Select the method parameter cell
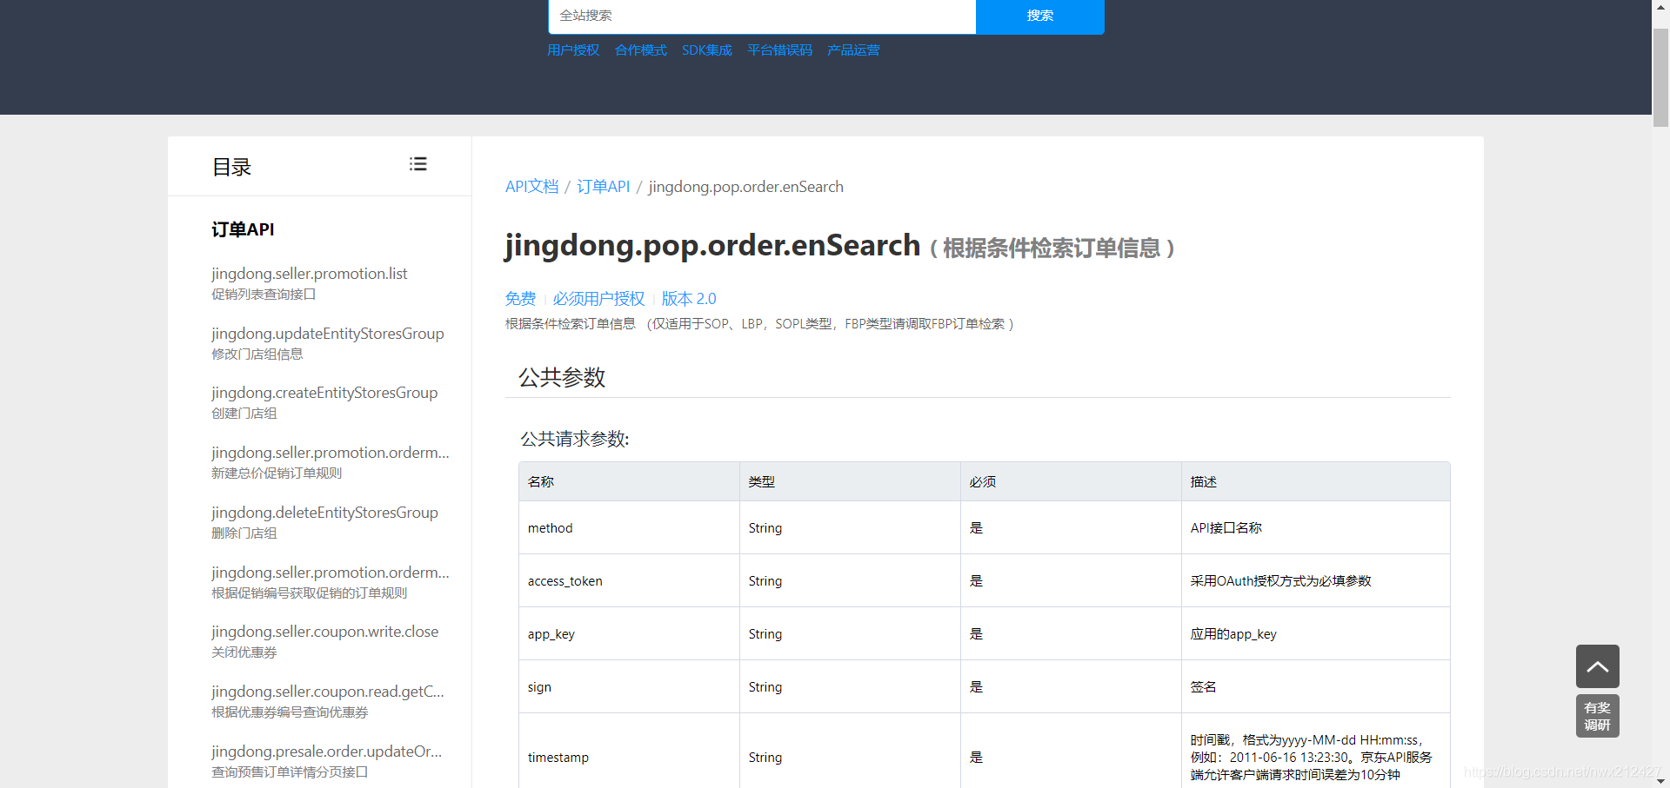Image resolution: width=1670 pixels, height=788 pixels. coord(629,528)
